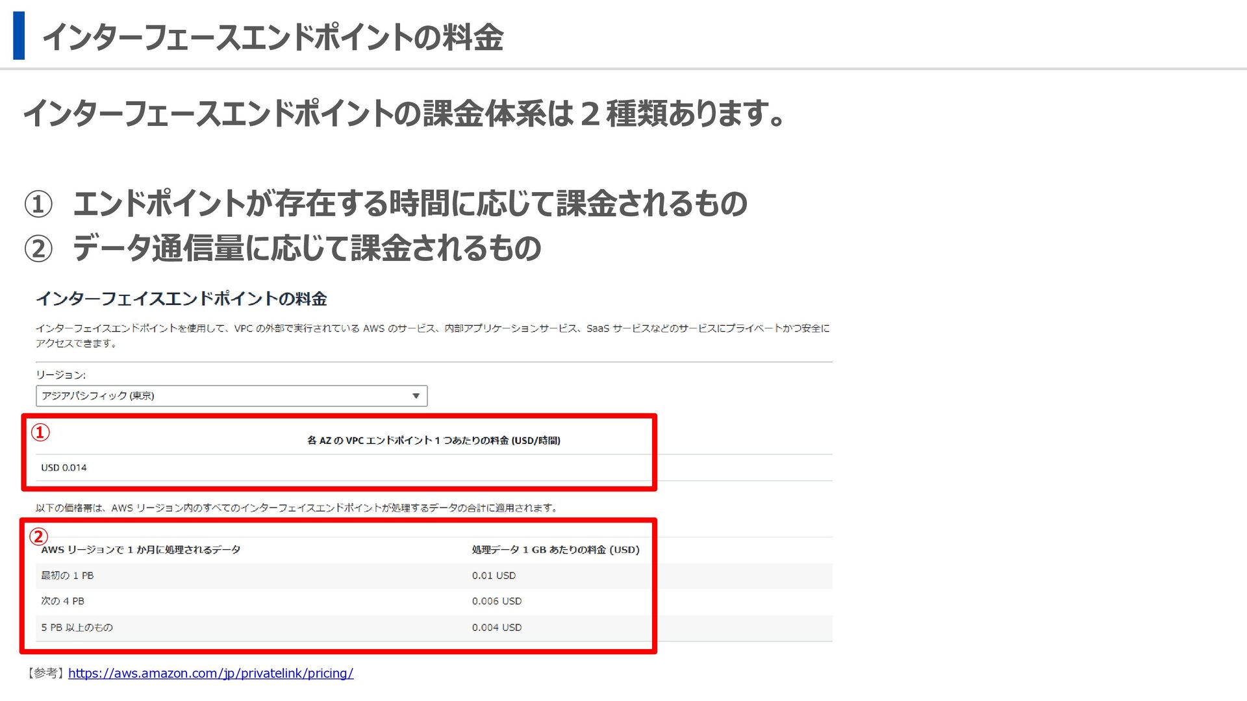Screen dimensions: 1247x701
Task: Click the red circled ① marker
Action: click(x=40, y=432)
